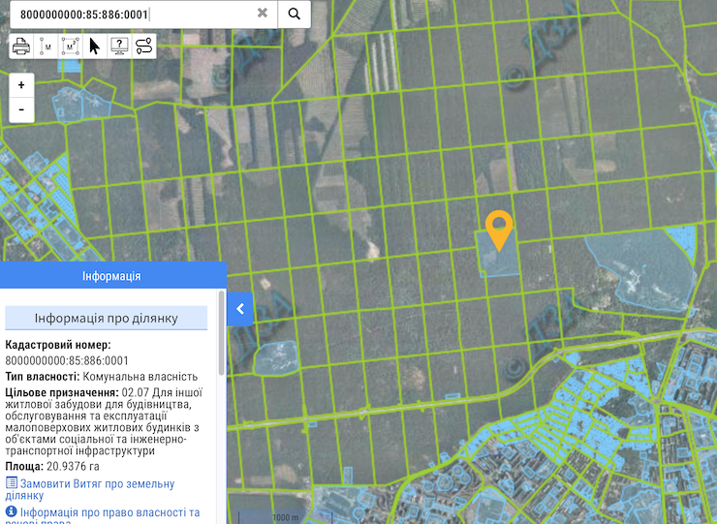
Task: Select the route drawing tool
Action: coord(143,46)
